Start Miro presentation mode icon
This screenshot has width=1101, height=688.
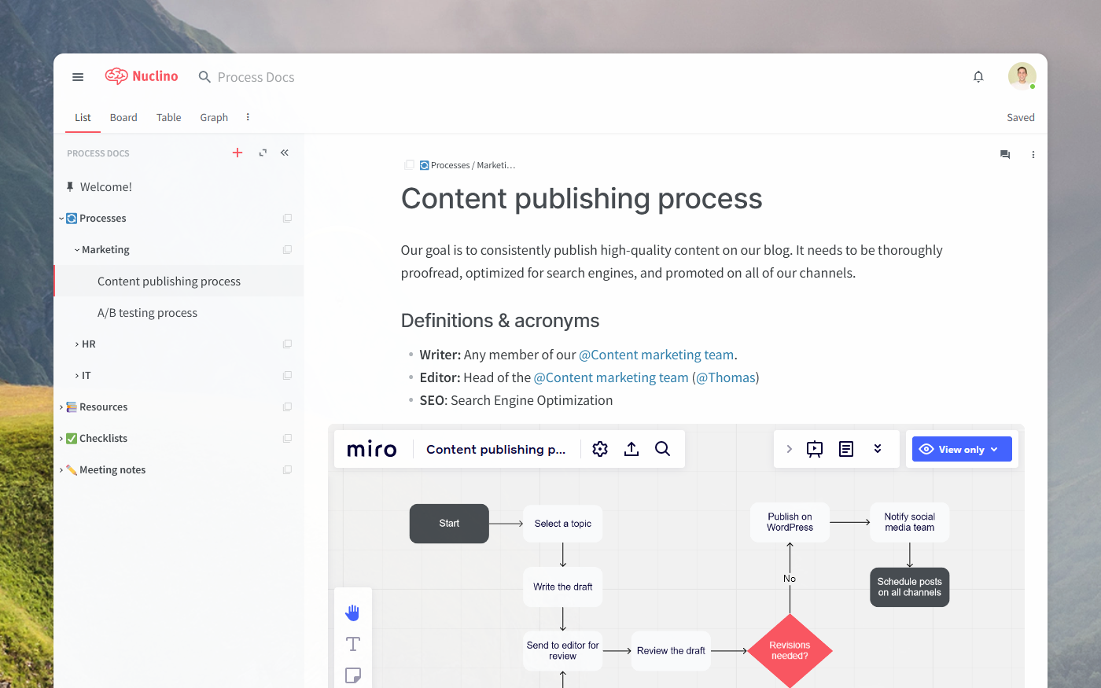pyautogui.click(x=815, y=449)
